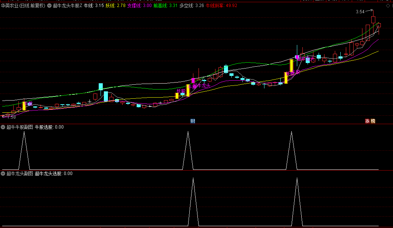Click the 榜 ranking marker icon

(x=373, y=121)
